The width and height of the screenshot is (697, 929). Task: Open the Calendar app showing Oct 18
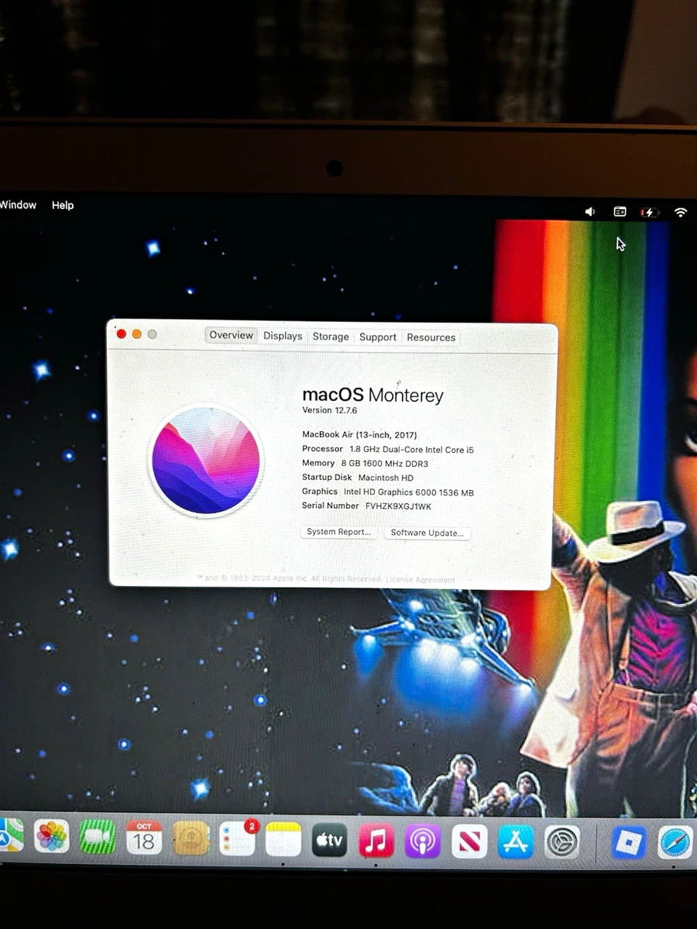click(x=144, y=838)
